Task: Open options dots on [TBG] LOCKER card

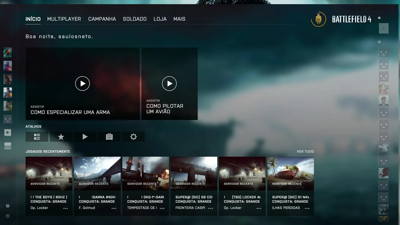Action: [x=259, y=208]
